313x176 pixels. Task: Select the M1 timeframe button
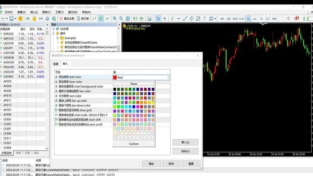point(222,19)
